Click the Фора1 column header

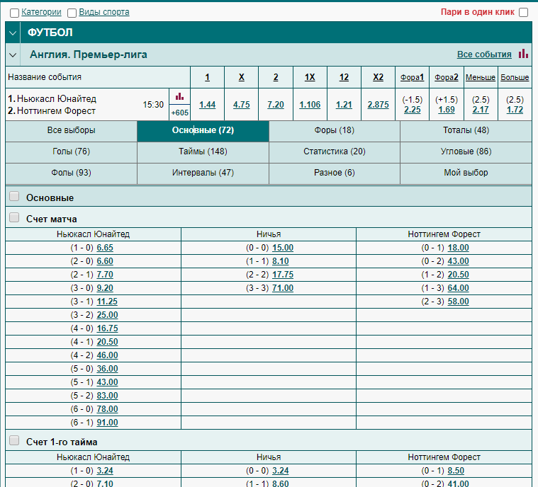coord(412,77)
